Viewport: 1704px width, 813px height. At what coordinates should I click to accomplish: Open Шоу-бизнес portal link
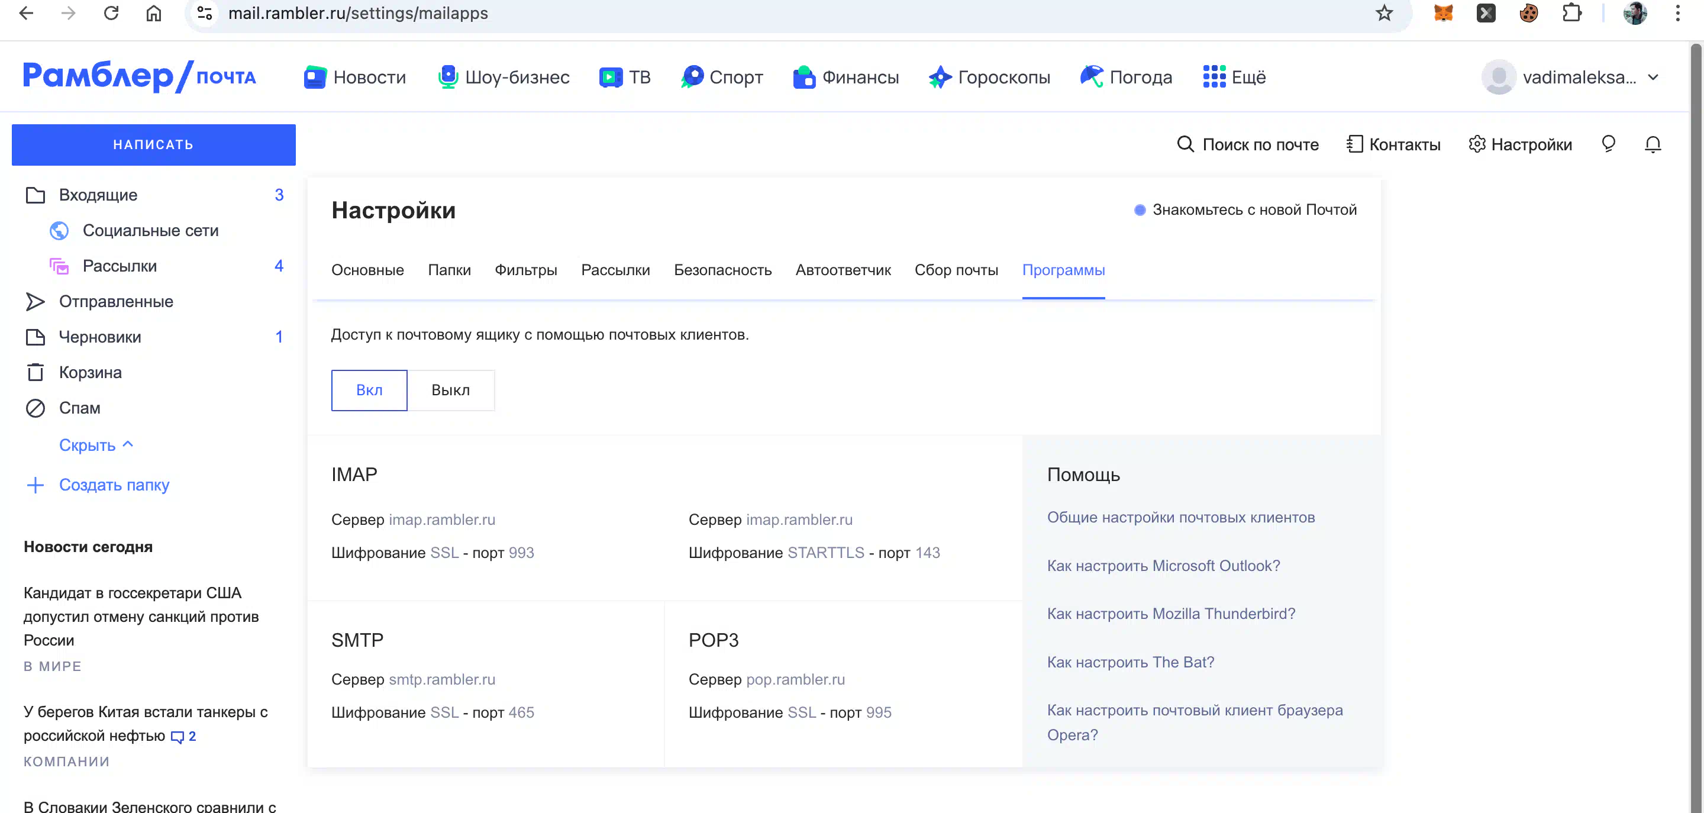[504, 78]
